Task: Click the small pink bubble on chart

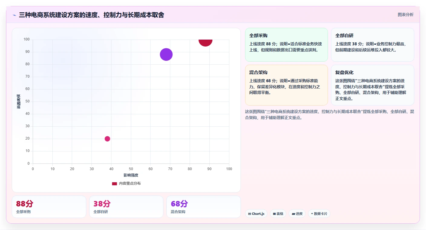Action: click(x=107, y=139)
